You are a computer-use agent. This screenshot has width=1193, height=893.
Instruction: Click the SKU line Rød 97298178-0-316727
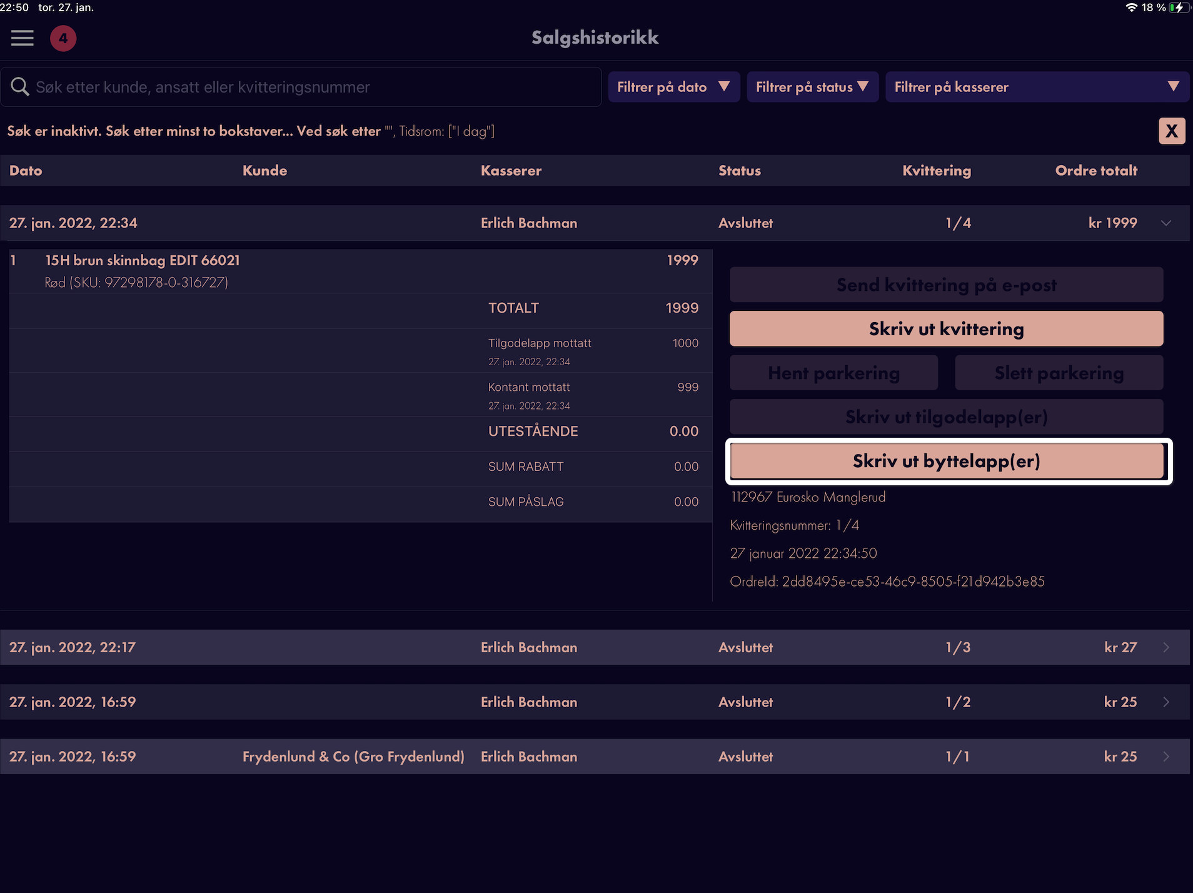tap(136, 282)
